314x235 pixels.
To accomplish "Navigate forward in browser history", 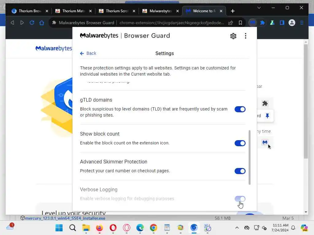I will tap(22, 23).
